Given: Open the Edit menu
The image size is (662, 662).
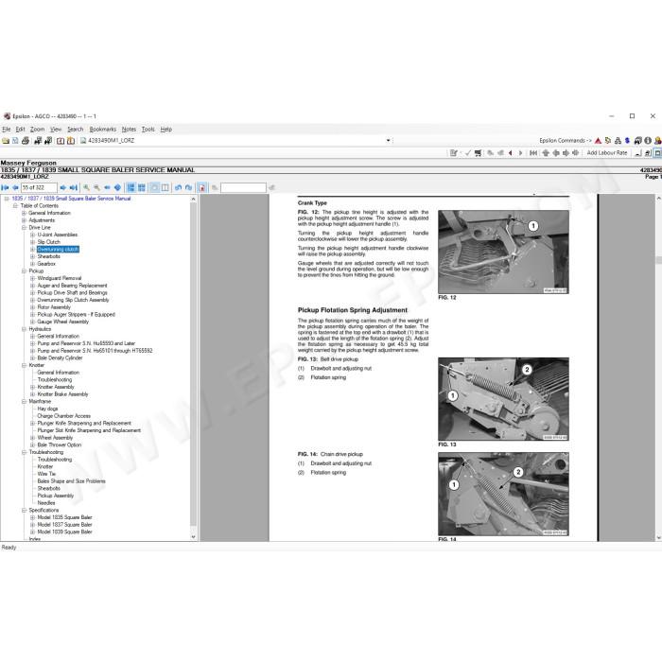Looking at the screenshot, I should pos(20,130).
